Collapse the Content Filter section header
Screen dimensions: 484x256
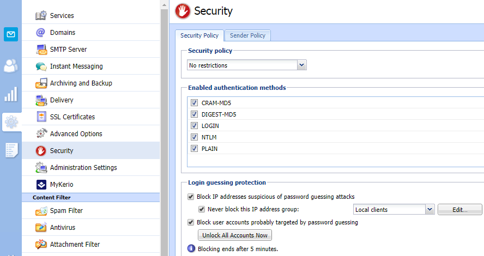[90, 197]
